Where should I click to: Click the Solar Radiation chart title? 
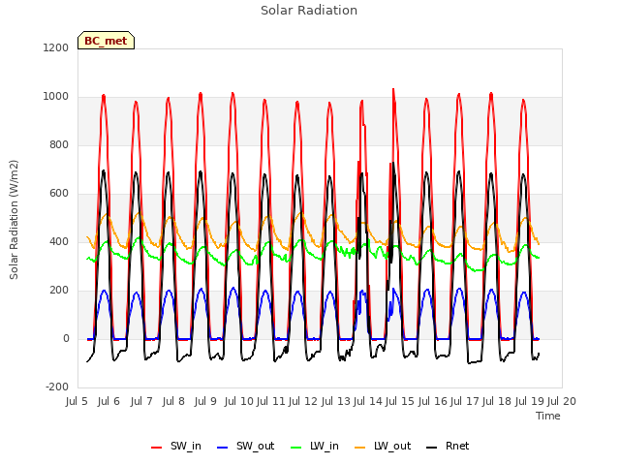[x=309, y=11]
